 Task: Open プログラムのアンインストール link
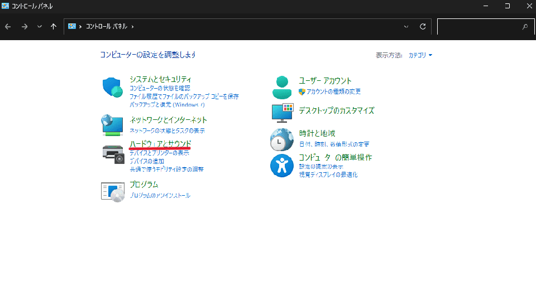point(160,196)
